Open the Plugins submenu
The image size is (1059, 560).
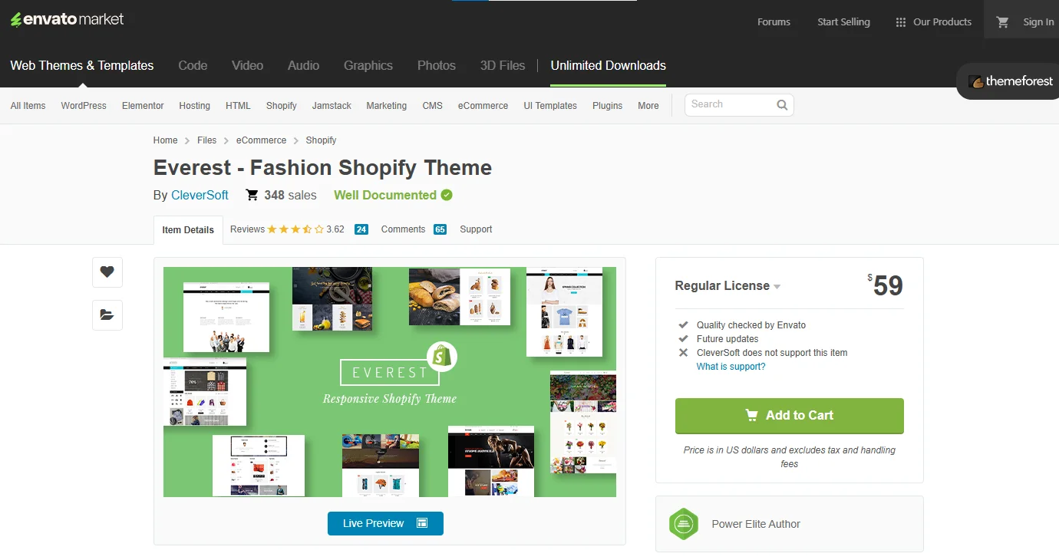click(608, 106)
